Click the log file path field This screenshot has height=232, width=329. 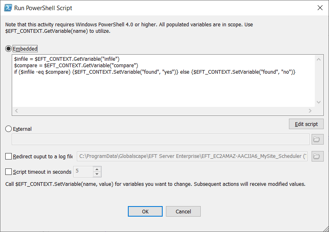click(x=192, y=156)
